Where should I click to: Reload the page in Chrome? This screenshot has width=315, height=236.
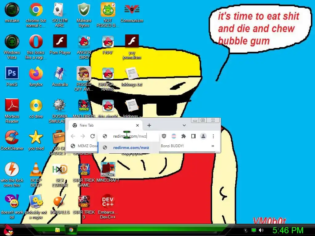[x=93, y=136]
